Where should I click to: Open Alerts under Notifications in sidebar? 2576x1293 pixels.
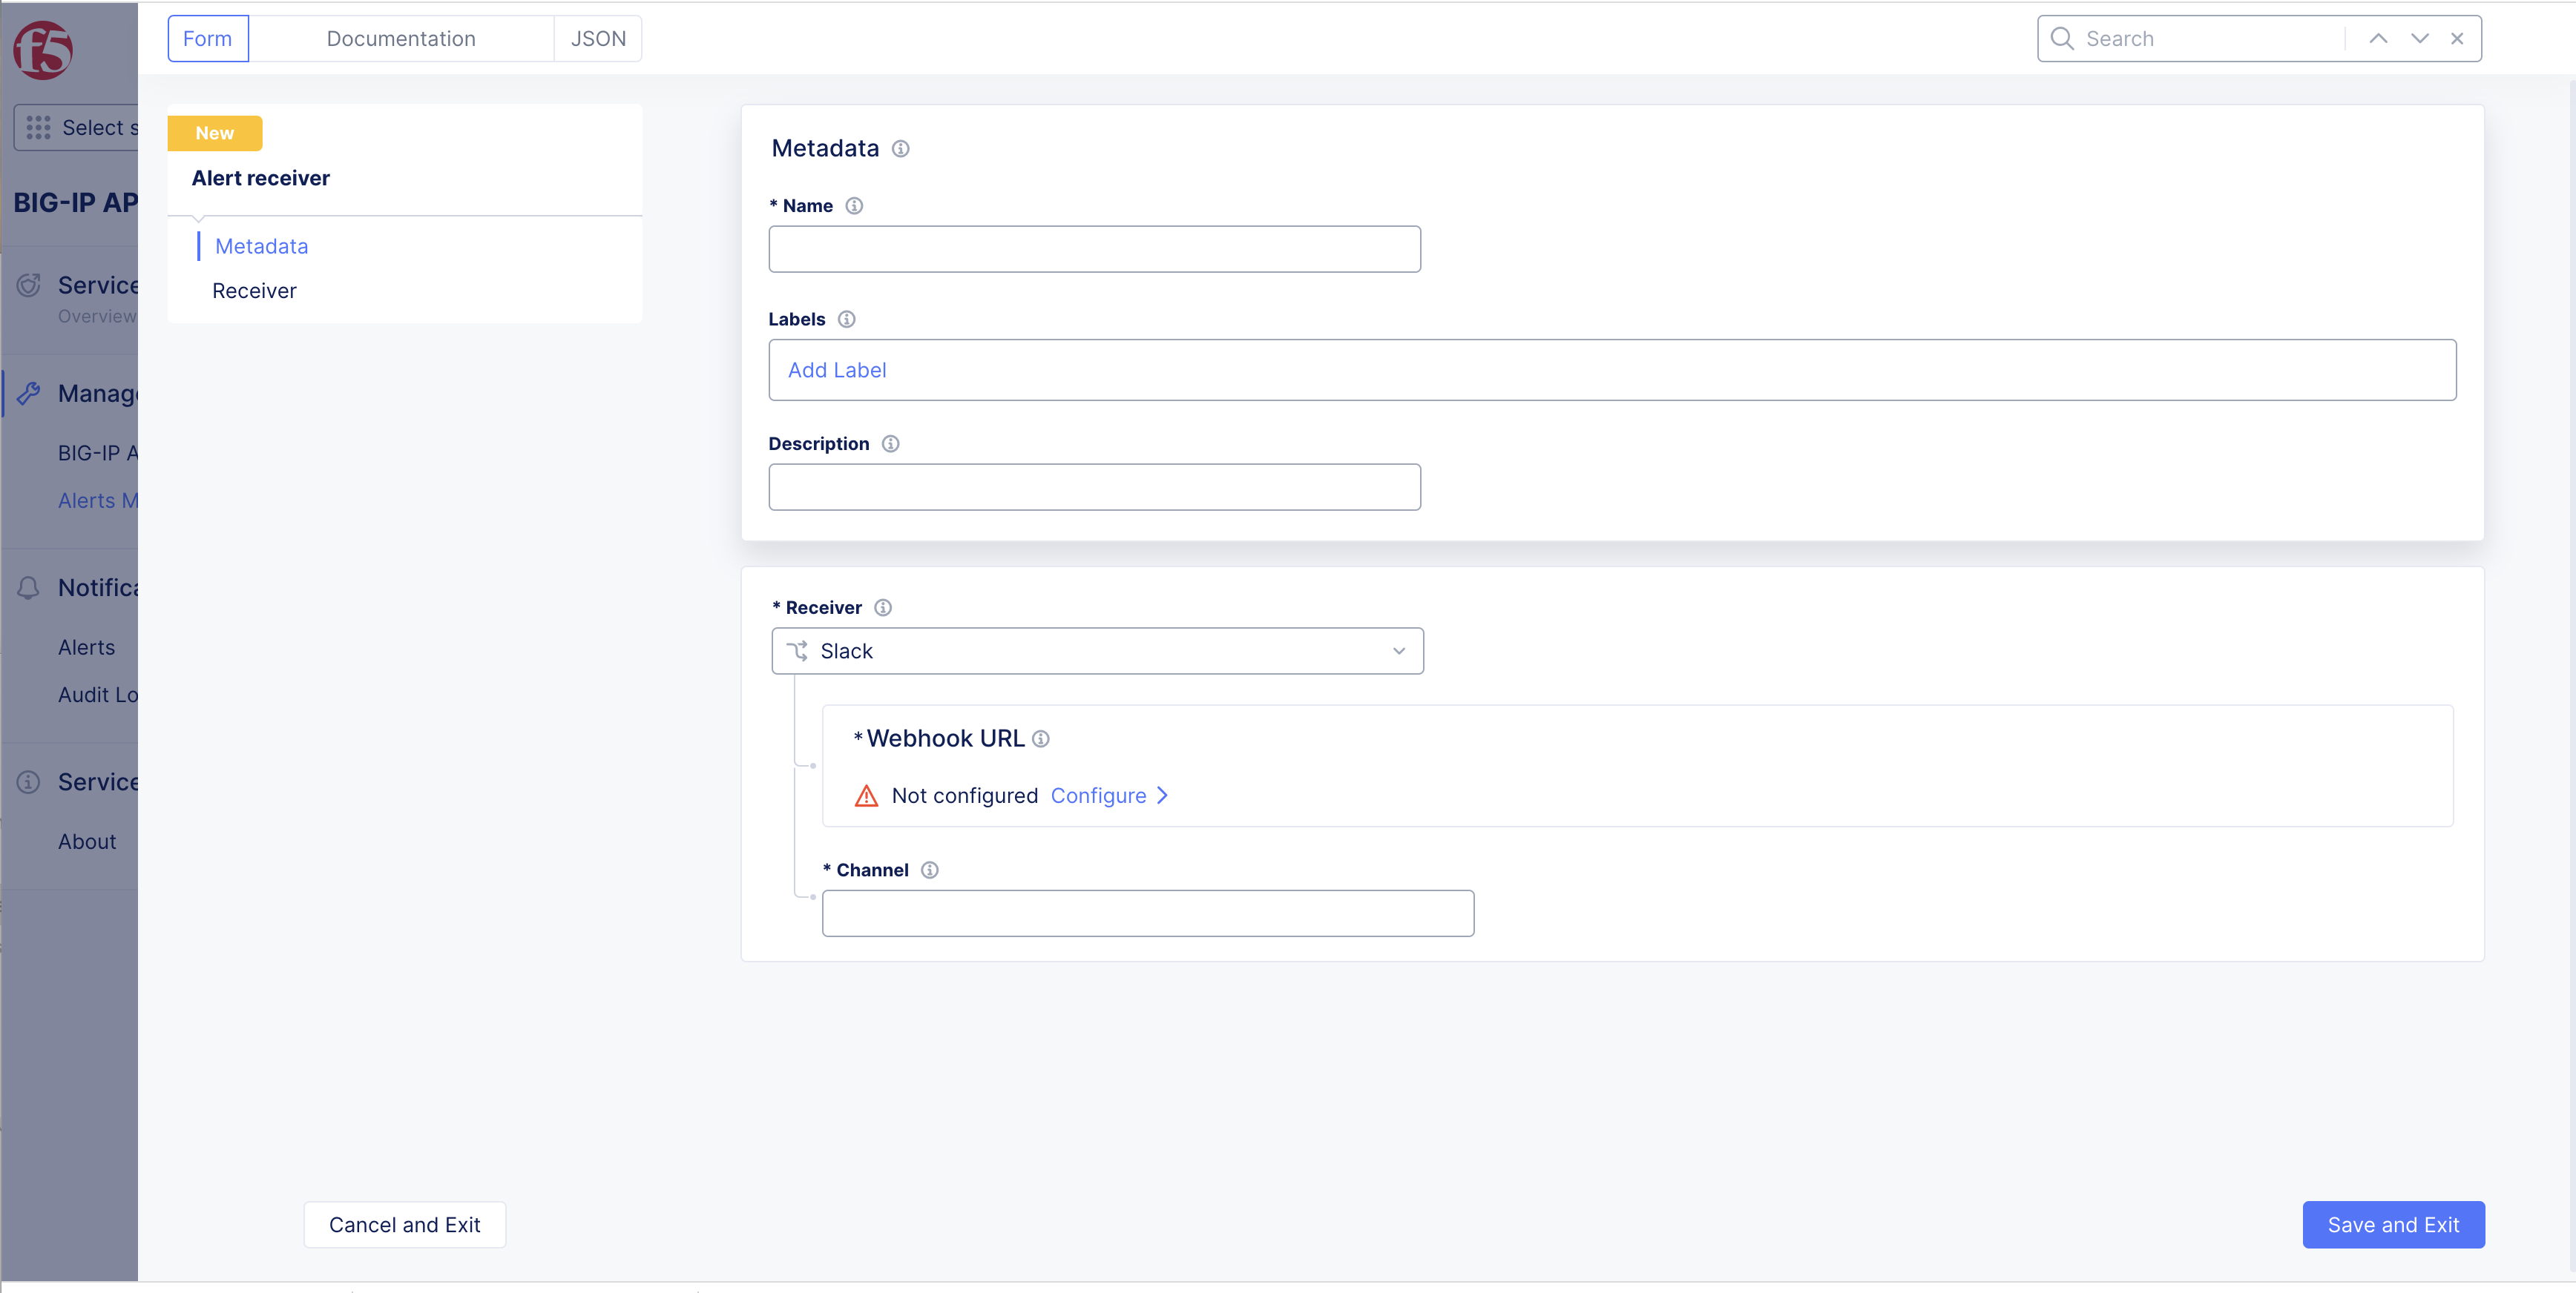[x=87, y=649]
